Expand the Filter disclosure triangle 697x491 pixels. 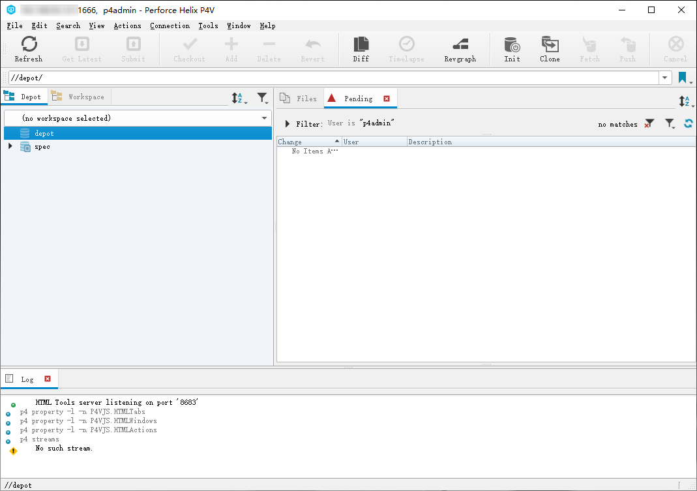[x=288, y=124]
